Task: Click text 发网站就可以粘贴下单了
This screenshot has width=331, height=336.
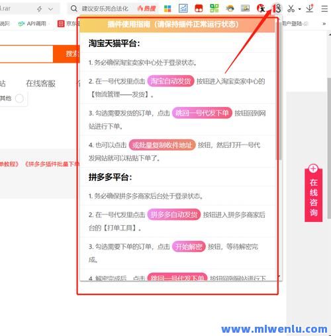Action: pyautogui.click(x=124, y=158)
